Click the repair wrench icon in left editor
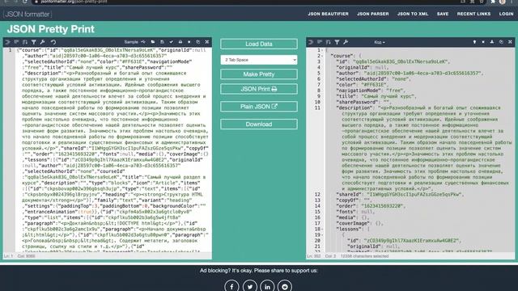The image size is (518, 291). coord(43,42)
